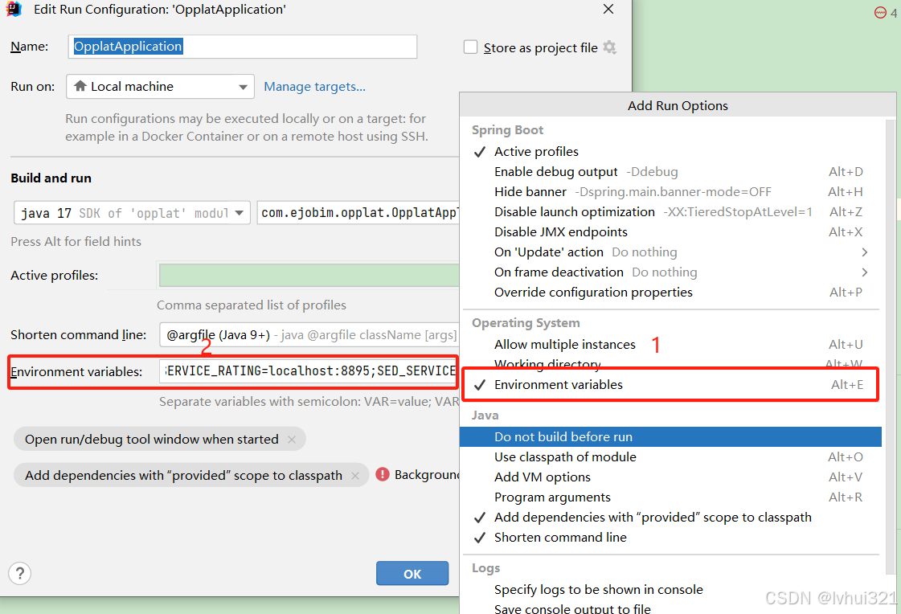Viewport: 901px width, 614px height.
Task: Remove the 'Open run/debug tool window' chip
Action: point(292,440)
